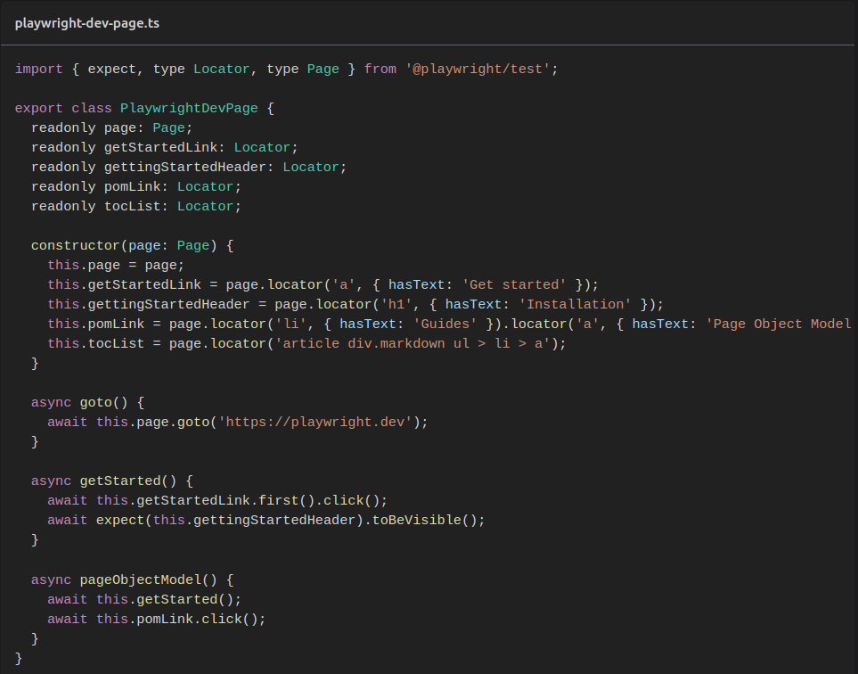Click the line "readonly tocList: Locator;"
The image size is (858, 674).
tap(136, 207)
